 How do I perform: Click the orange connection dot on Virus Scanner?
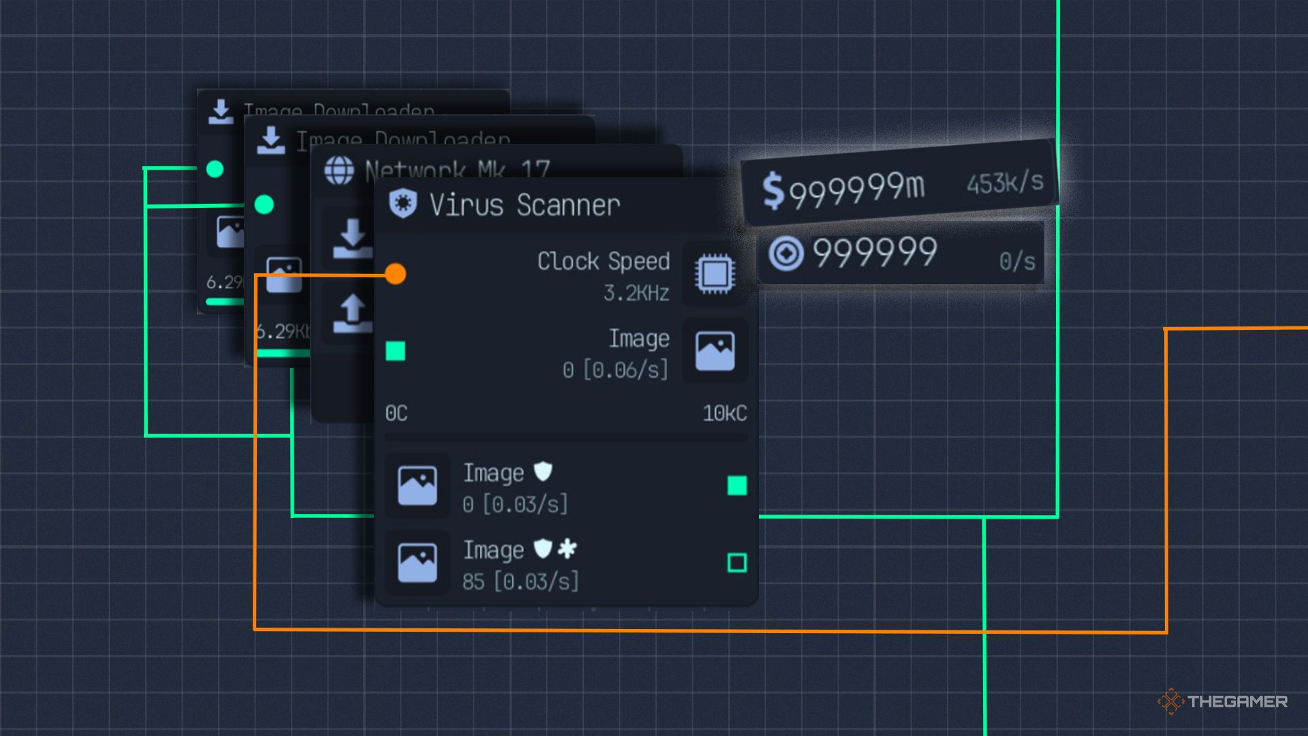[395, 274]
